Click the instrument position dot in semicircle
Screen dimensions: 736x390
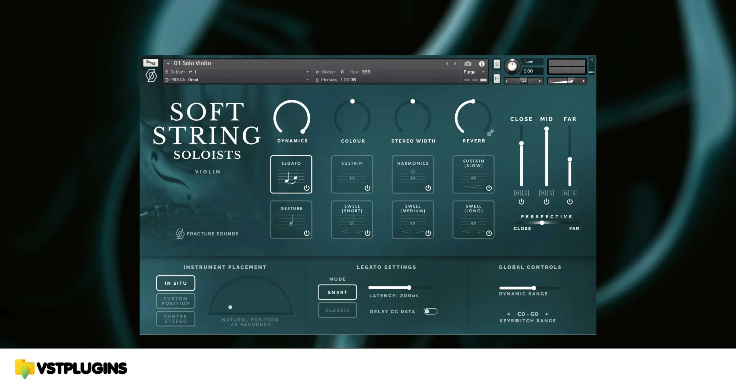pyautogui.click(x=230, y=307)
